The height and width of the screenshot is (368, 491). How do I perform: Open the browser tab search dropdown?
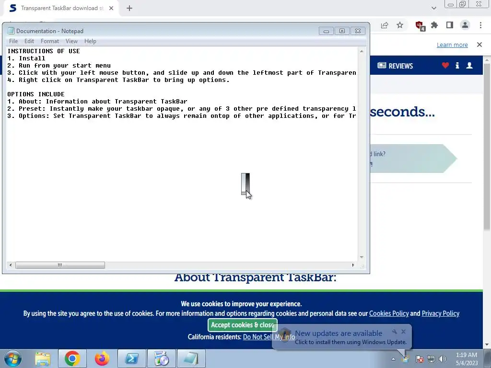(433, 8)
